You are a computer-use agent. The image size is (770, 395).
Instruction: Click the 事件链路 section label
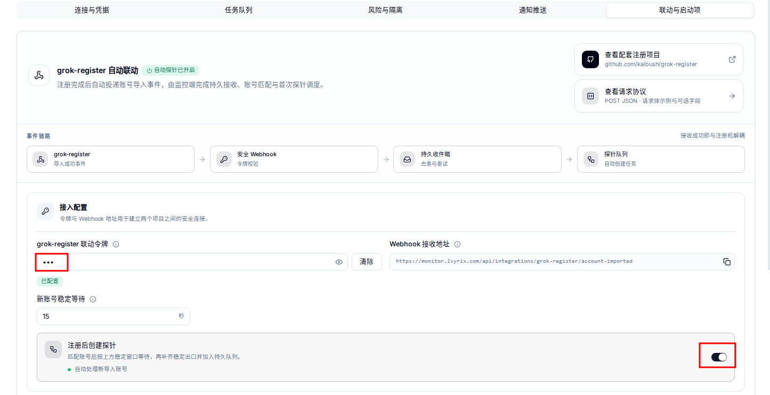click(38, 136)
